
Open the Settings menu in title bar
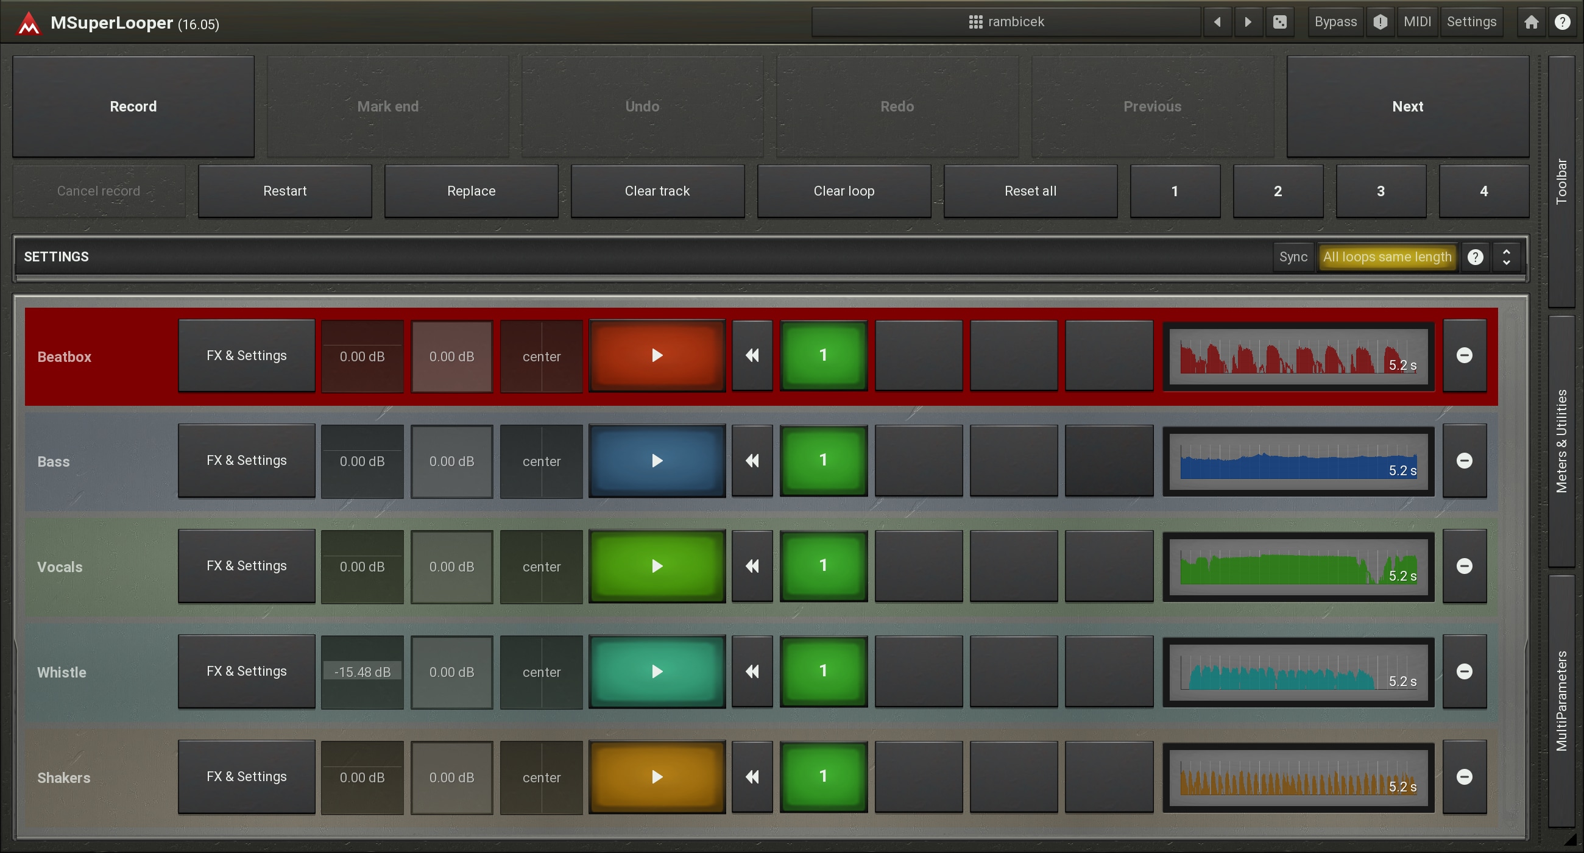pos(1471,22)
